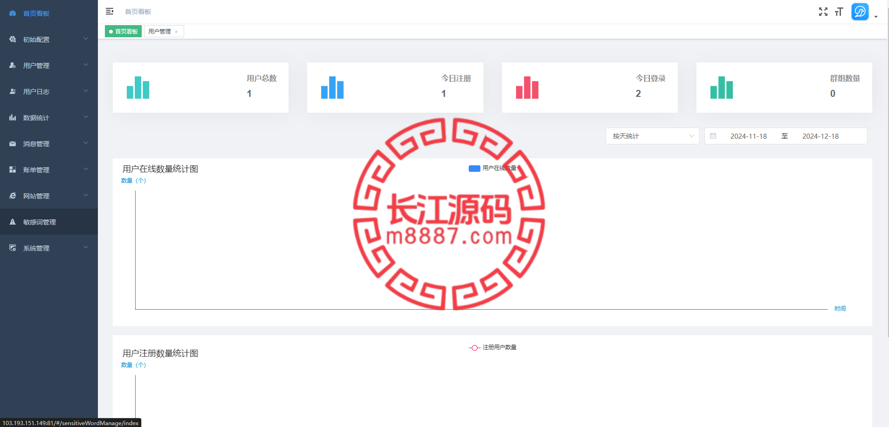This screenshot has height=427, width=889.
Task: Click the 用户注册数量统计图 heading
Action: pos(160,353)
